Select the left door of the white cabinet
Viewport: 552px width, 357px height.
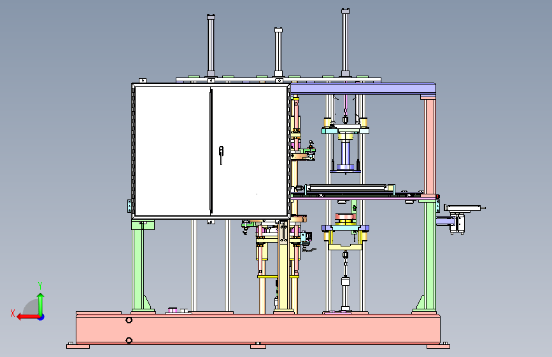pyautogui.click(x=173, y=151)
